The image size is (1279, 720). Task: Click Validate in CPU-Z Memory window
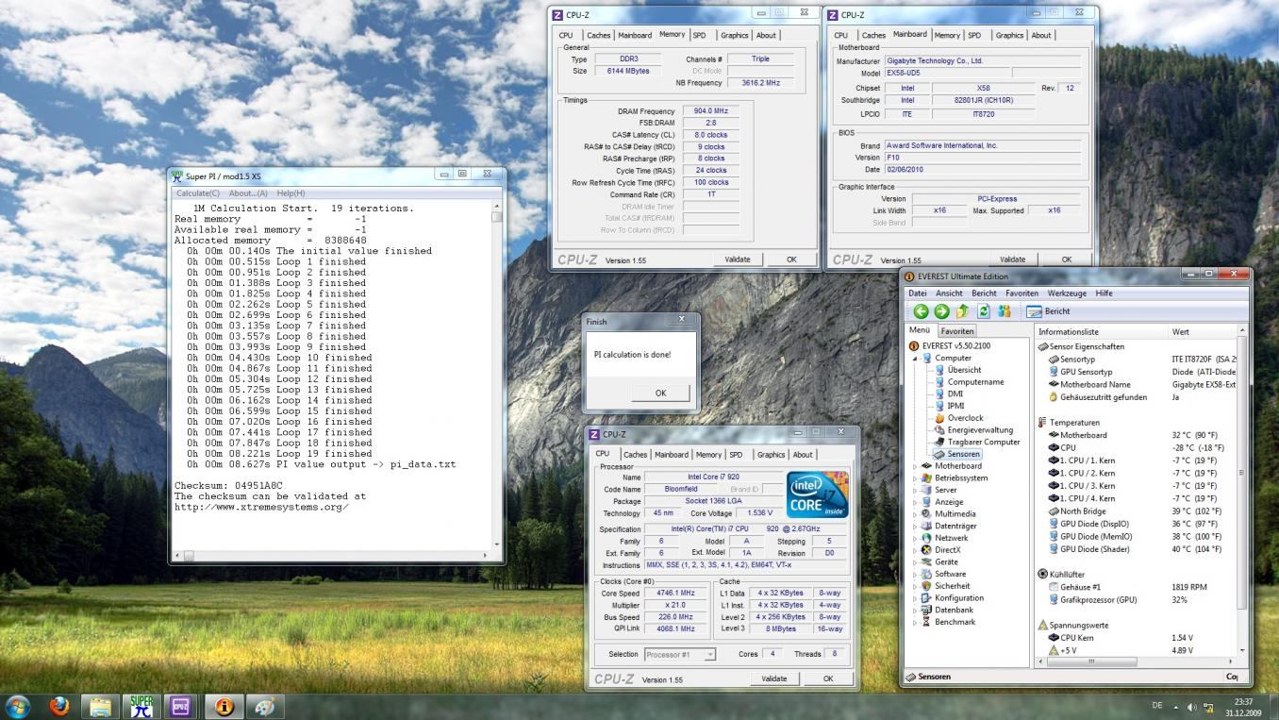point(738,260)
